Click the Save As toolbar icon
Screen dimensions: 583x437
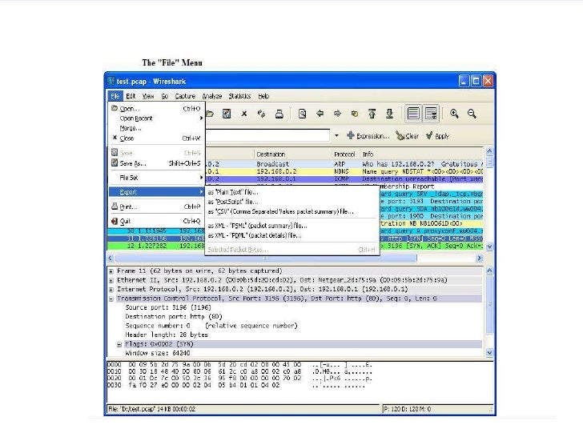tap(227, 114)
